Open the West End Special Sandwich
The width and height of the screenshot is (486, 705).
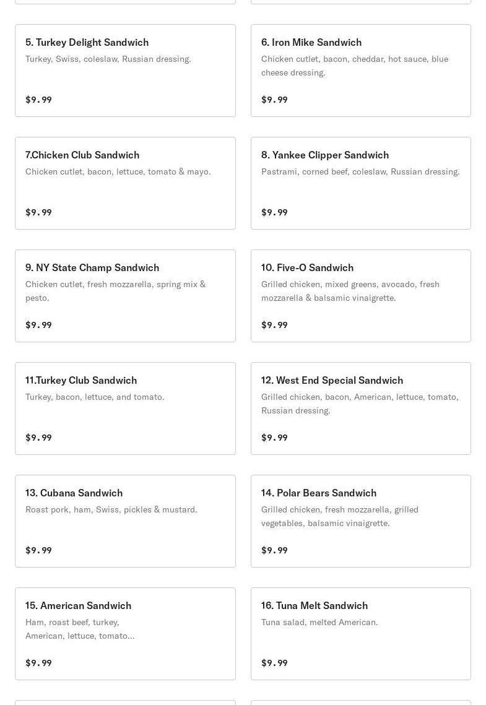click(x=332, y=380)
